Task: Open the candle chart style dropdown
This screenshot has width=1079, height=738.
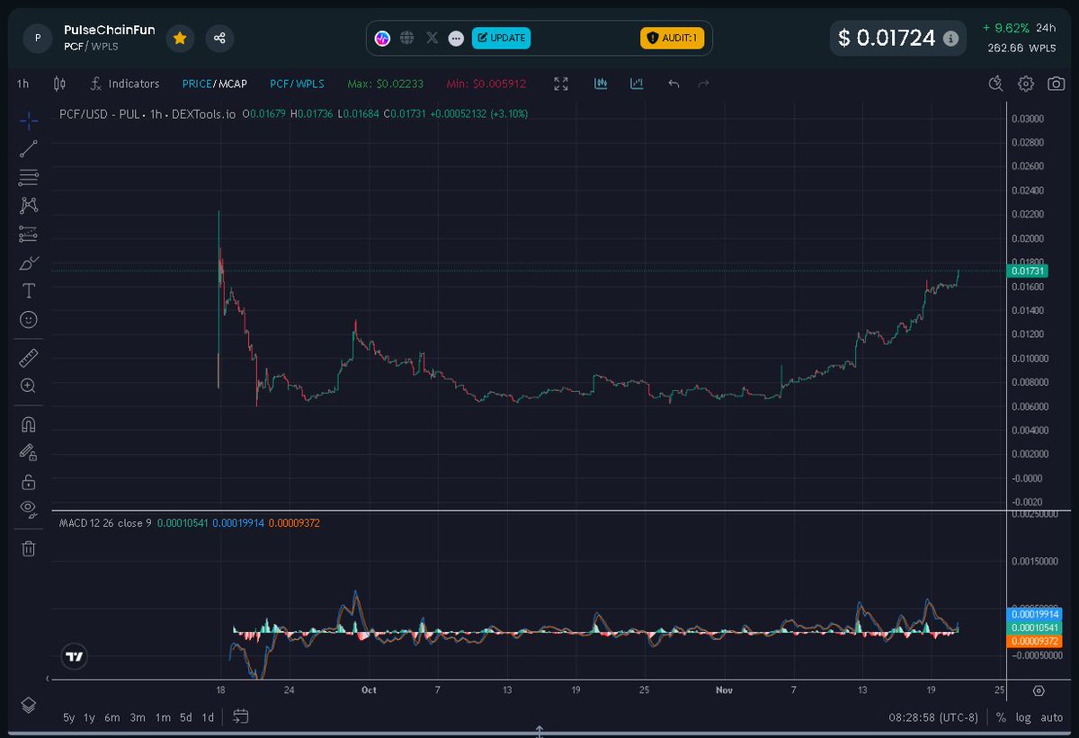Action: pos(60,84)
